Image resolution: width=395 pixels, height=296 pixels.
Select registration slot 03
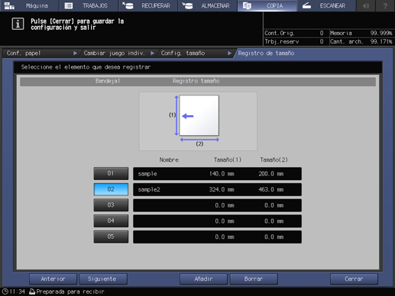[x=111, y=205]
